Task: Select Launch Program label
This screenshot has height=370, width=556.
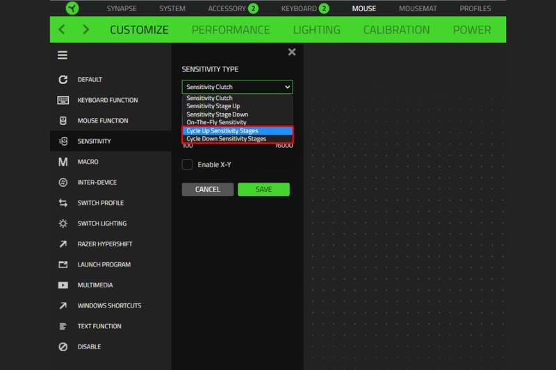Action: point(104,264)
